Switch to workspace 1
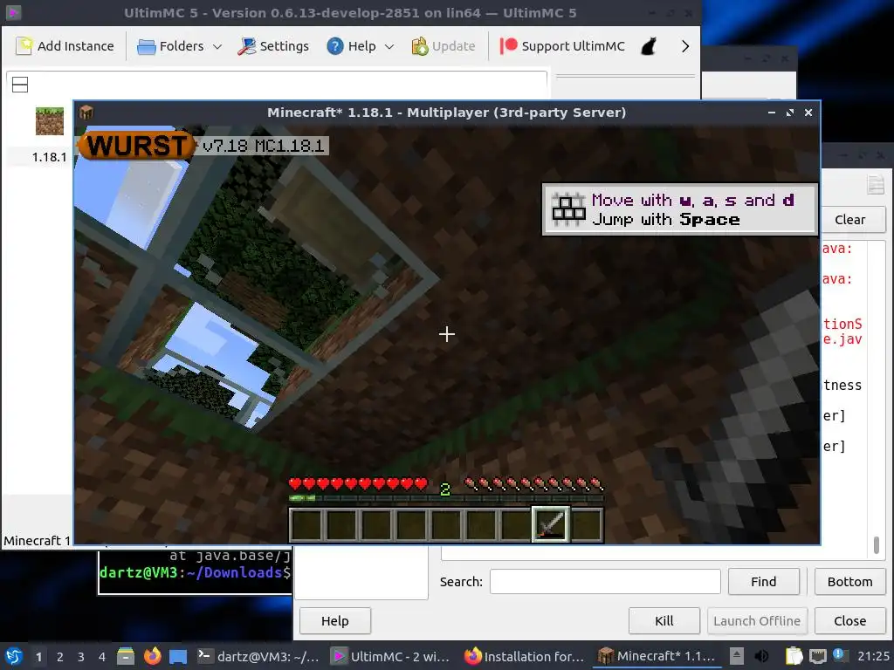 click(38, 657)
